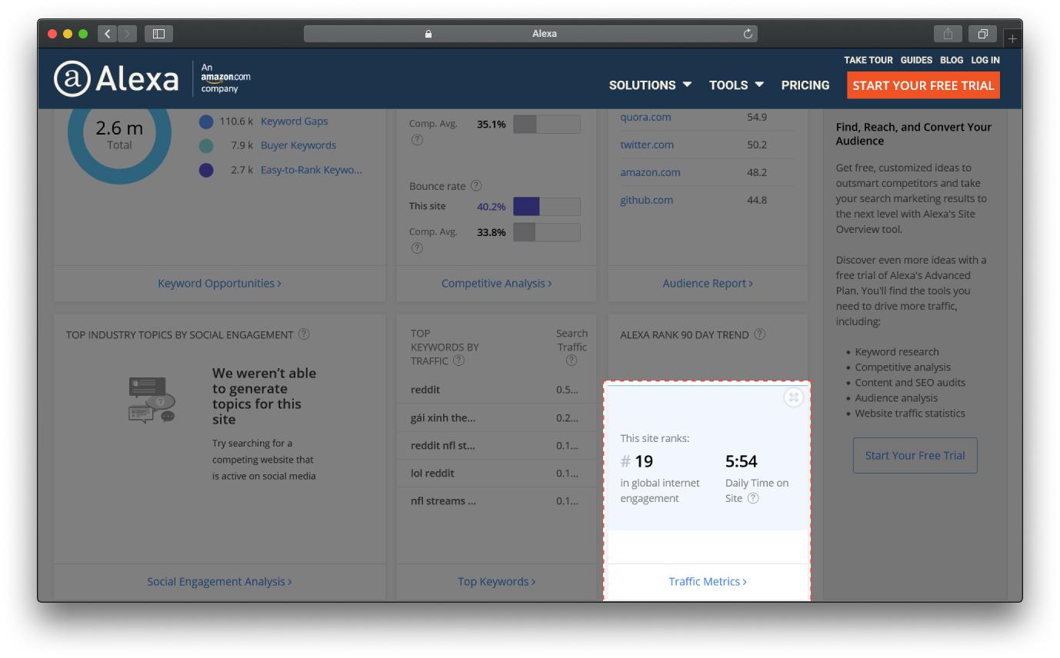Open Social Engagement Analysis link
This screenshot has width=1060, height=658.
pos(219,581)
